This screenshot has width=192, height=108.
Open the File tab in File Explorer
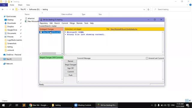tap(4, 5)
